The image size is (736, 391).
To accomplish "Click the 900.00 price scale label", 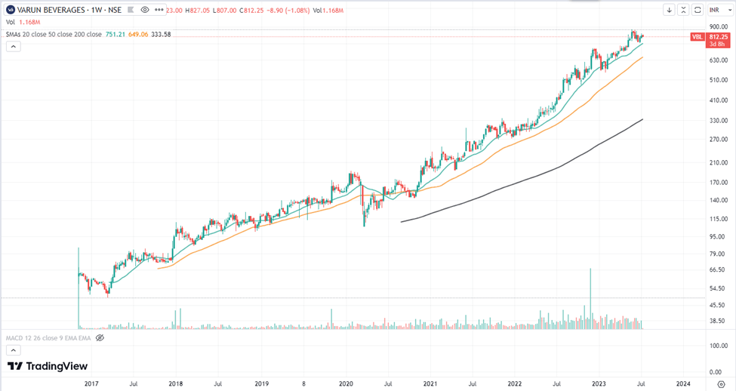I will pyautogui.click(x=719, y=26).
